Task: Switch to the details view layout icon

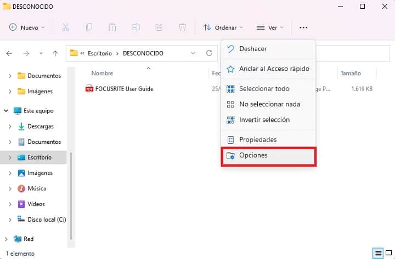Action: pyautogui.click(x=378, y=253)
